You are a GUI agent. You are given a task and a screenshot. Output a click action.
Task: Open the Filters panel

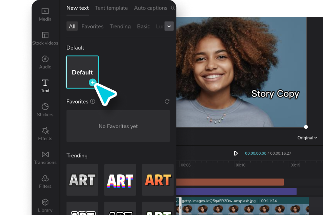coord(45,182)
